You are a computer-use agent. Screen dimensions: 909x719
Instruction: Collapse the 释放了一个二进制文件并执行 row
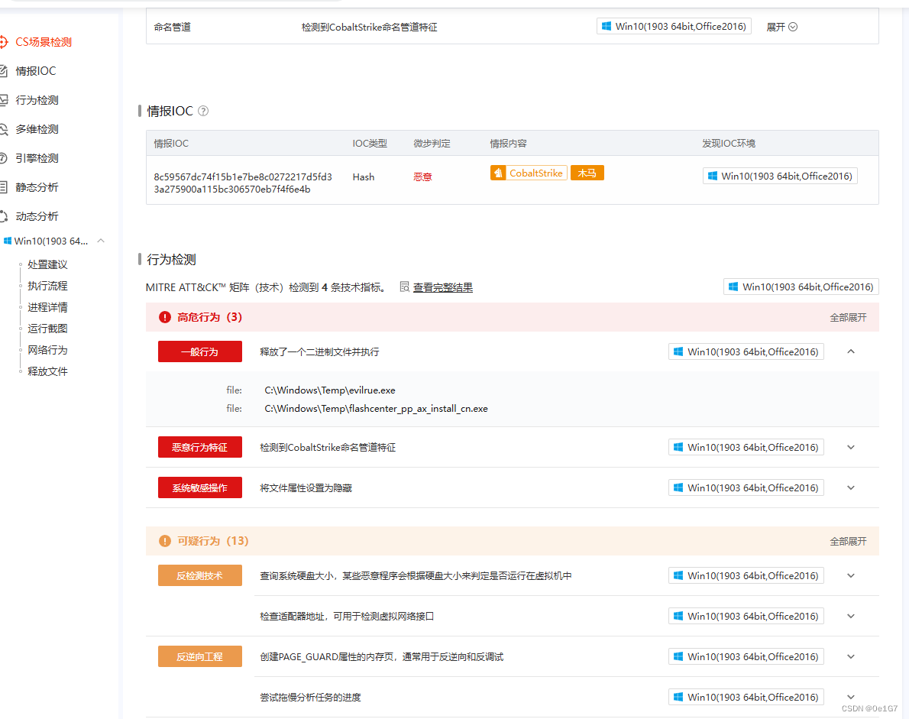[850, 351]
